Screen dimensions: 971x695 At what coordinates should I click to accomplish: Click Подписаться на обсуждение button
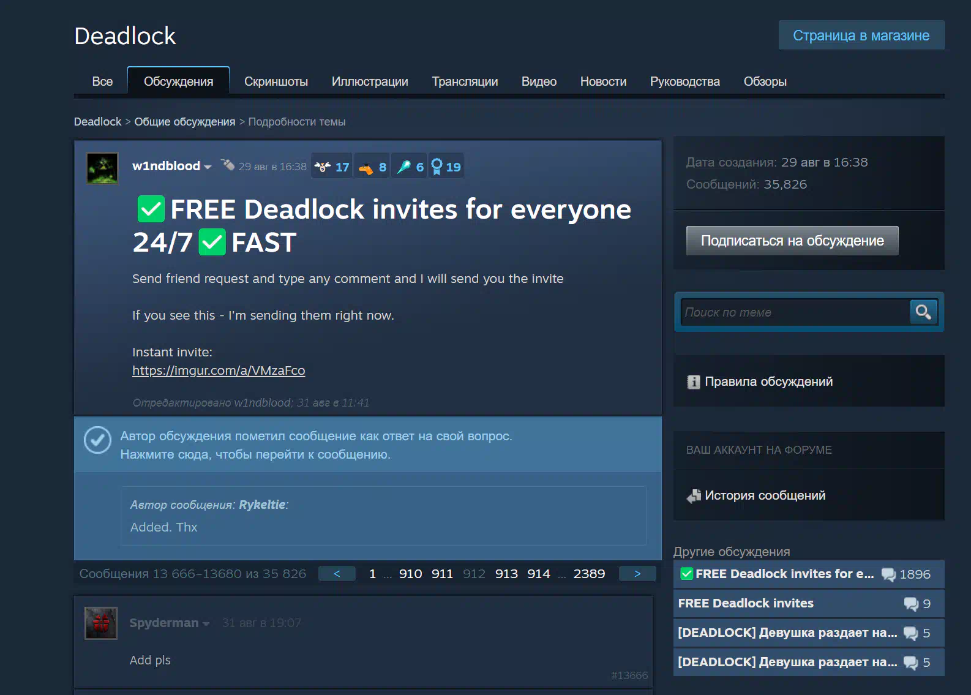coord(792,241)
